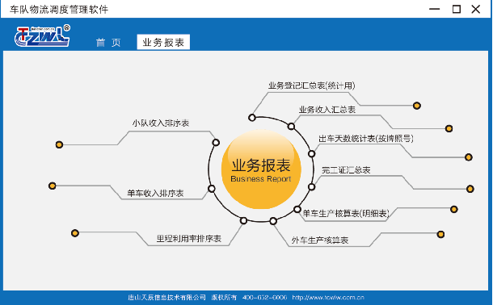Open the 完工证汇总表 report

(346, 170)
